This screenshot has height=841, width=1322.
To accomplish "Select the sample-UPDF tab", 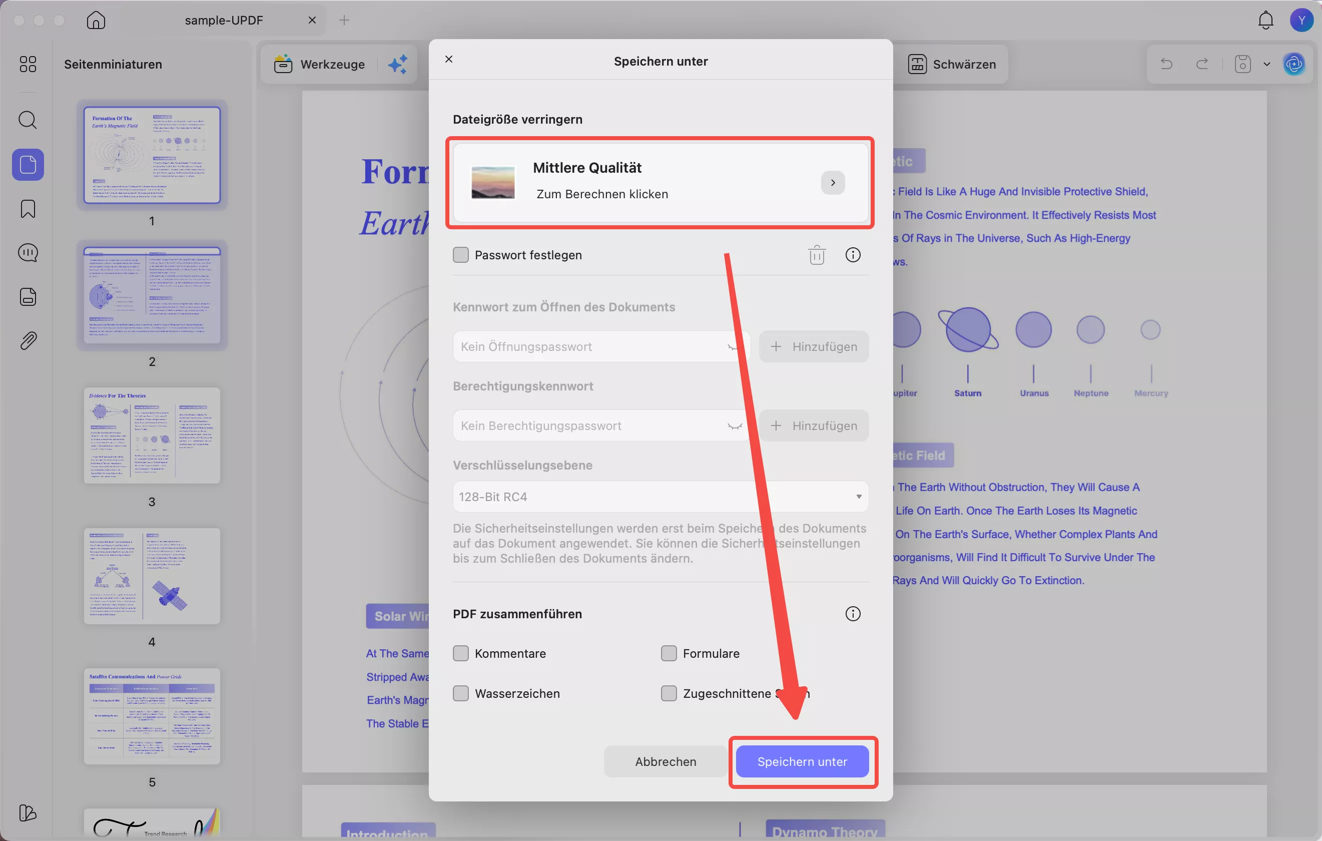I will coord(224,21).
